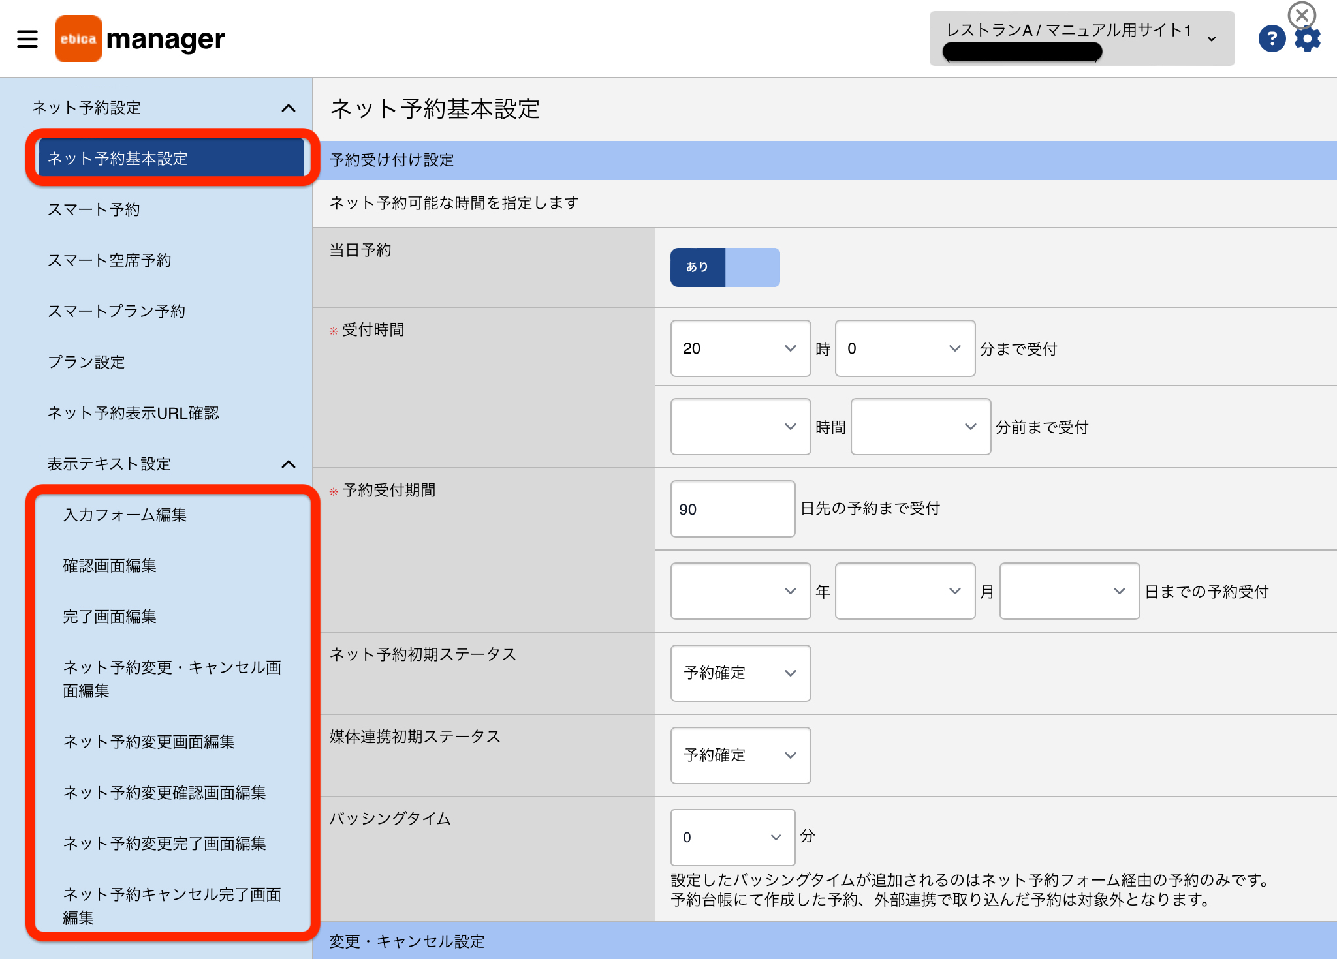Click the ebica manager logo
The width and height of the screenshot is (1337, 959).
140,38
